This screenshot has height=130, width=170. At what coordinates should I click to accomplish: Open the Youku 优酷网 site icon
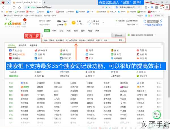click(x=36, y=54)
